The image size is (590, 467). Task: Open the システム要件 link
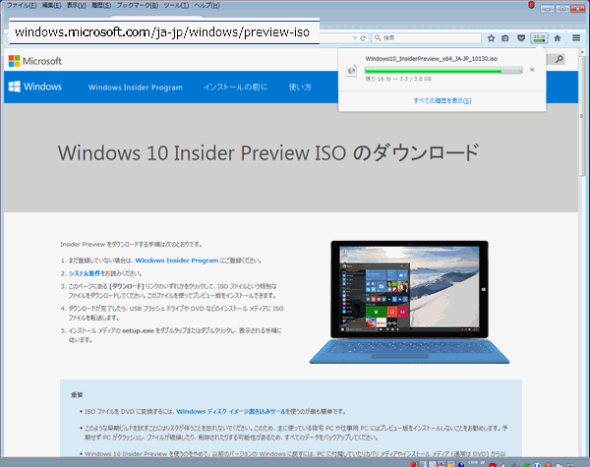click(x=85, y=273)
